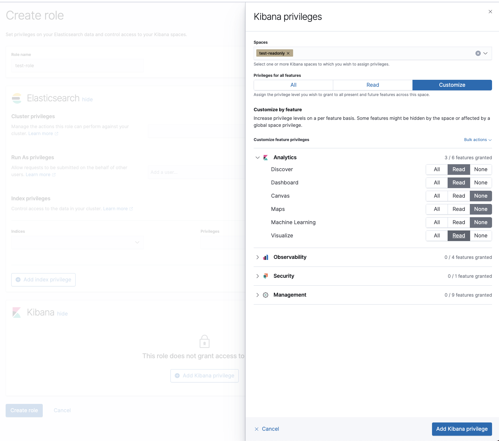Cancel the Kibana privileges flyout
This screenshot has height=441, width=499.
click(x=267, y=429)
